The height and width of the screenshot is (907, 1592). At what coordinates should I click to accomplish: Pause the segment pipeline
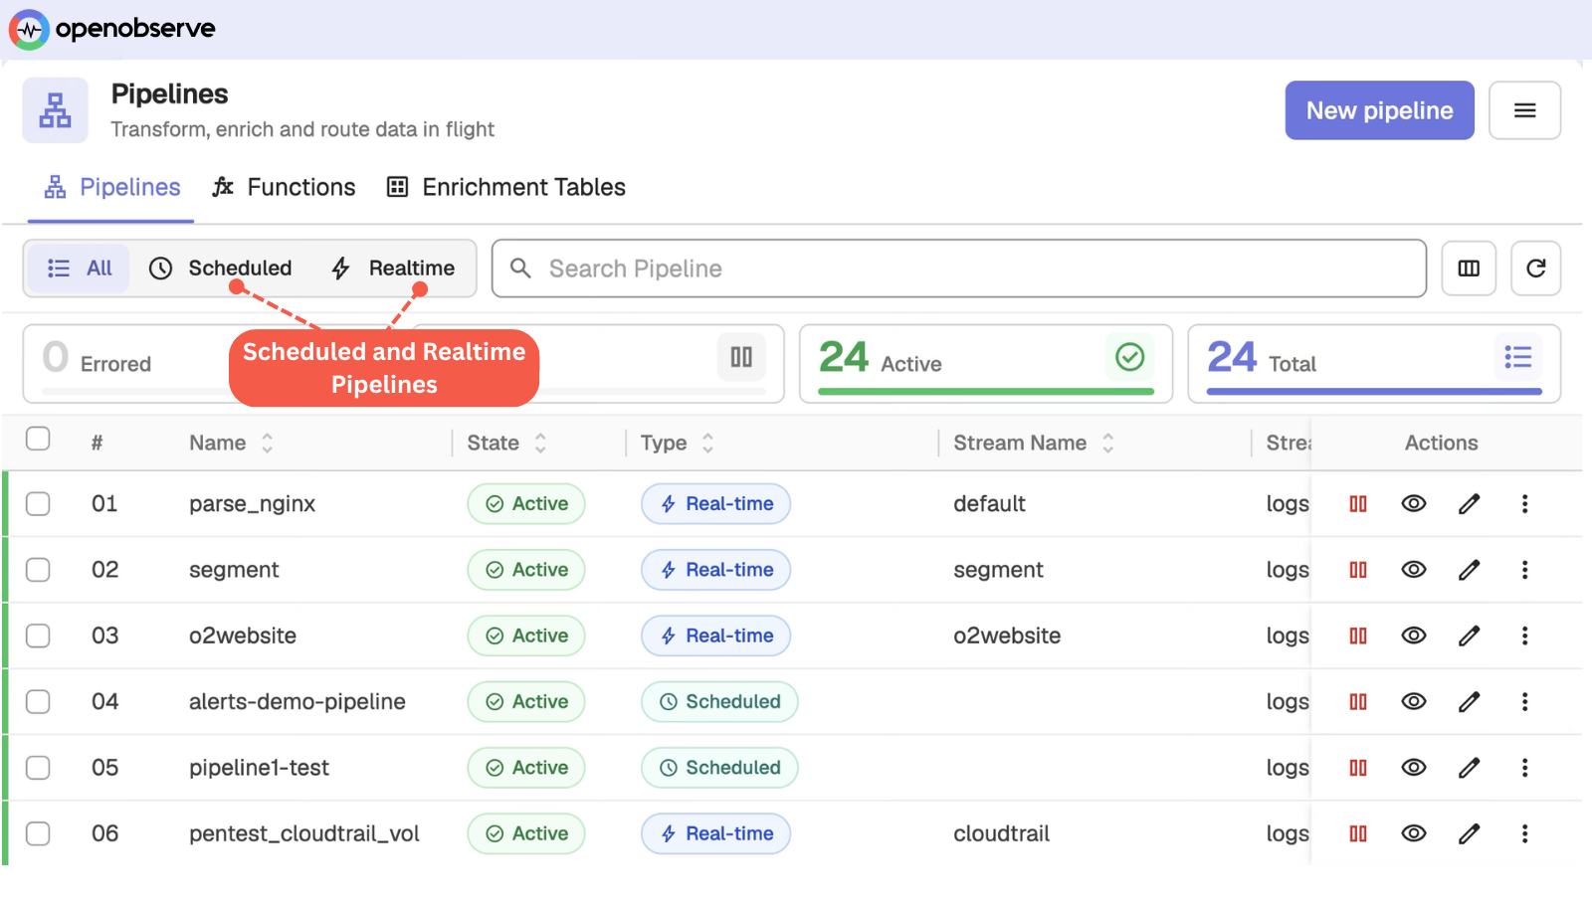coord(1358,570)
